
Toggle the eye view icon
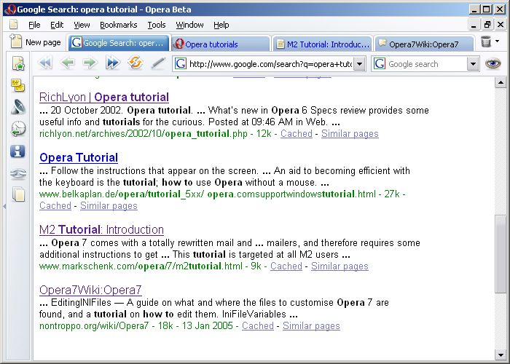pos(493,63)
